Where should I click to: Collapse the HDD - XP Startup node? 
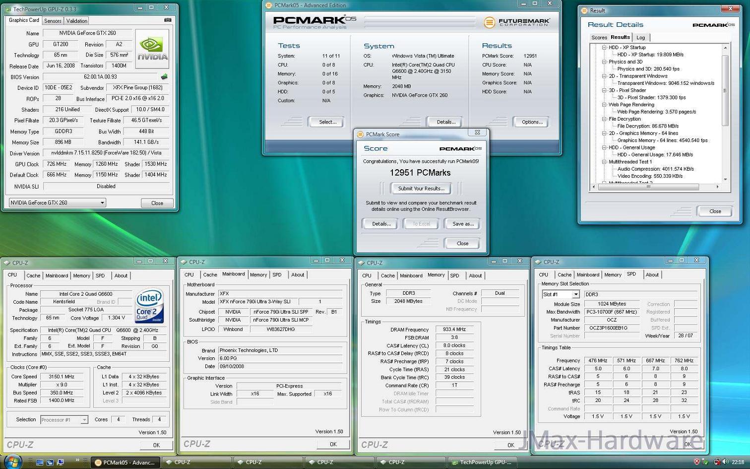pyautogui.click(x=604, y=48)
